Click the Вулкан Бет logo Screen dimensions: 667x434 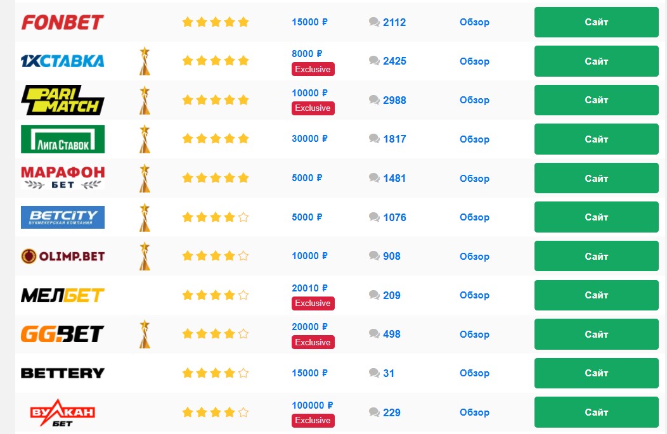point(63,412)
